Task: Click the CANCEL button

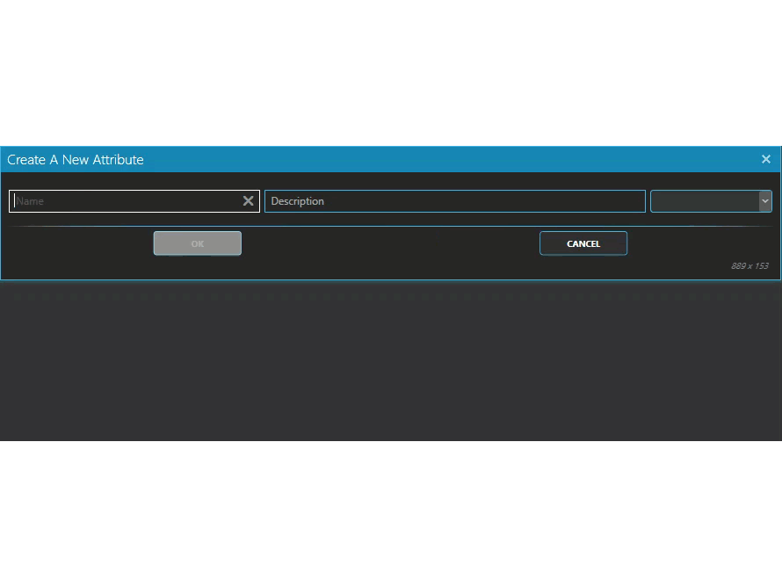Action: (x=583, y=243)
